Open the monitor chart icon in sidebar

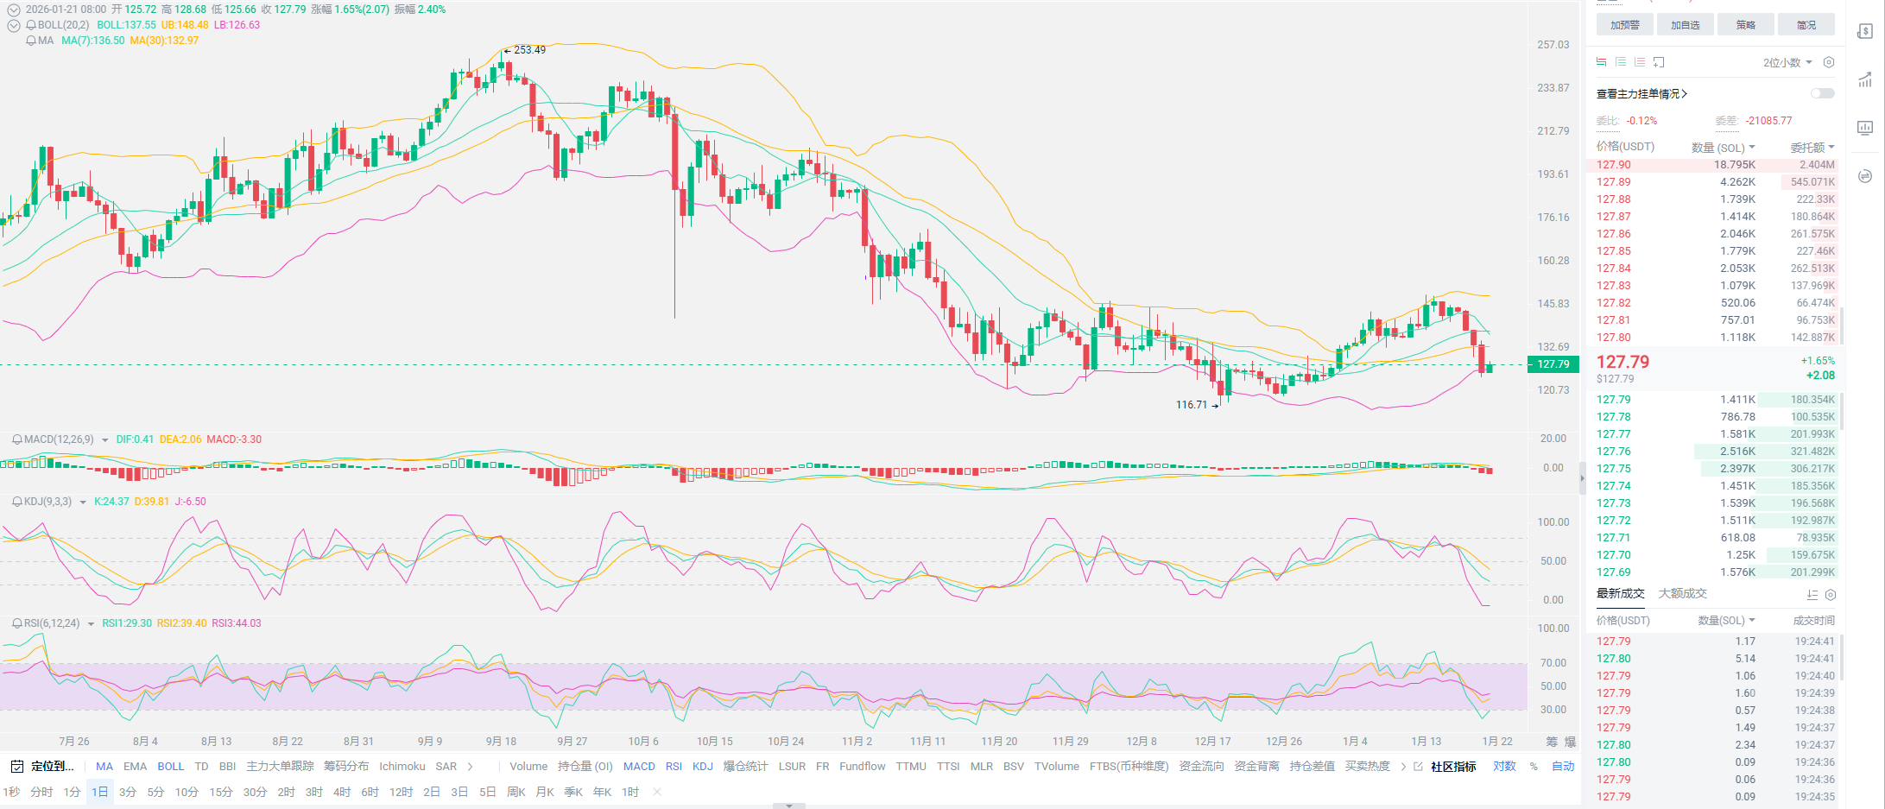pyautogui.click(x=1865, y=128)
